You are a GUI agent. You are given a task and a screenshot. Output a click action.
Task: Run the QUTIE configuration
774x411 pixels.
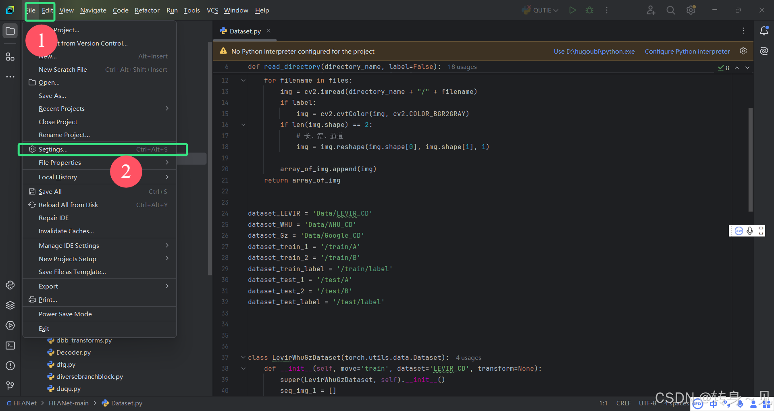click(572, 10)
